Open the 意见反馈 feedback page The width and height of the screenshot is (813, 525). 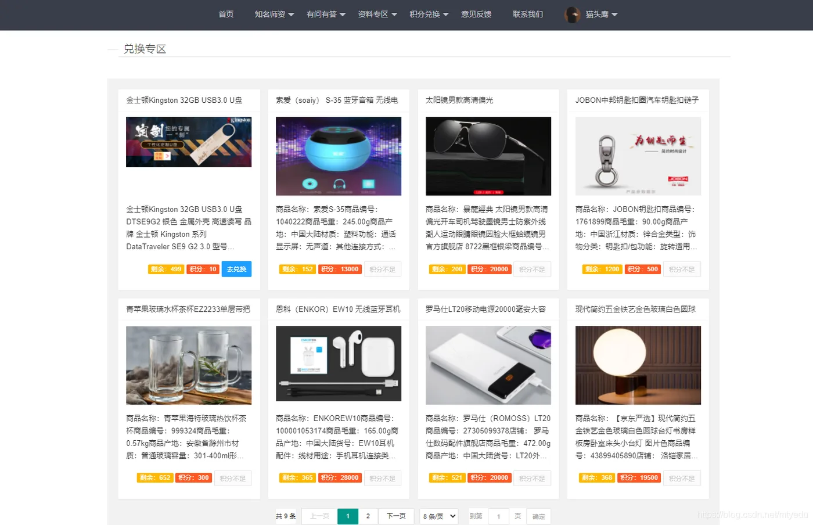pyautogui.click(x=476, y=15)
